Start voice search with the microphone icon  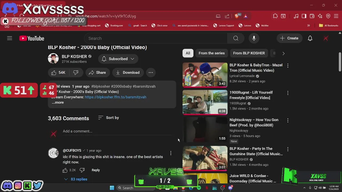click(x=254, y=38)
